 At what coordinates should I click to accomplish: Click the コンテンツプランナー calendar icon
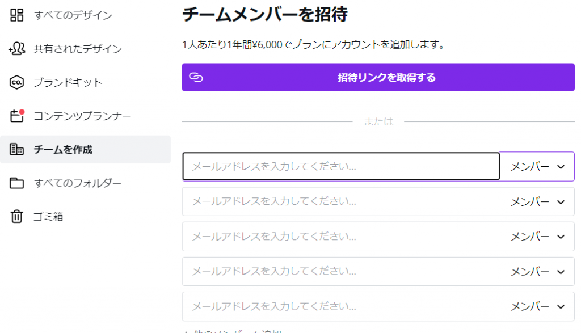[x=17, y=116]
